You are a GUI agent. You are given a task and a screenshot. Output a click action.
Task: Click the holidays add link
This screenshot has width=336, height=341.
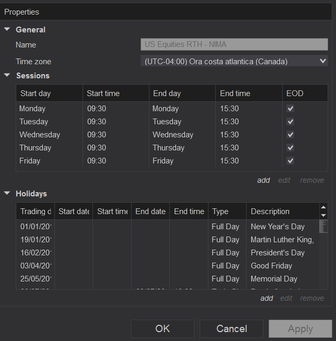tap(267, 298)
